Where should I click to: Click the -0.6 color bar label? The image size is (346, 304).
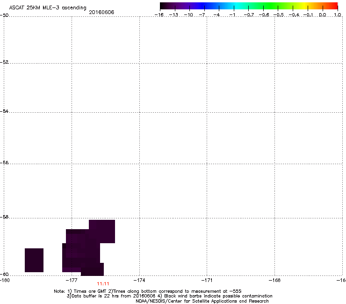pyautogui.click(x=264, y=15)
